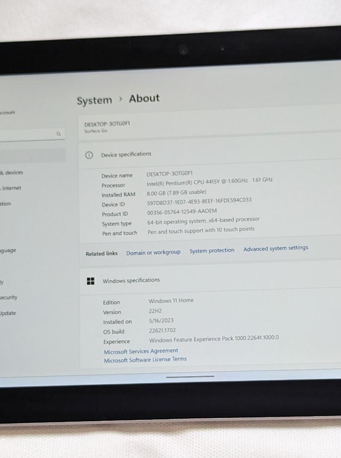Open Domain or workgroup link
Screen dimensions: 341x458
point(153,253)
